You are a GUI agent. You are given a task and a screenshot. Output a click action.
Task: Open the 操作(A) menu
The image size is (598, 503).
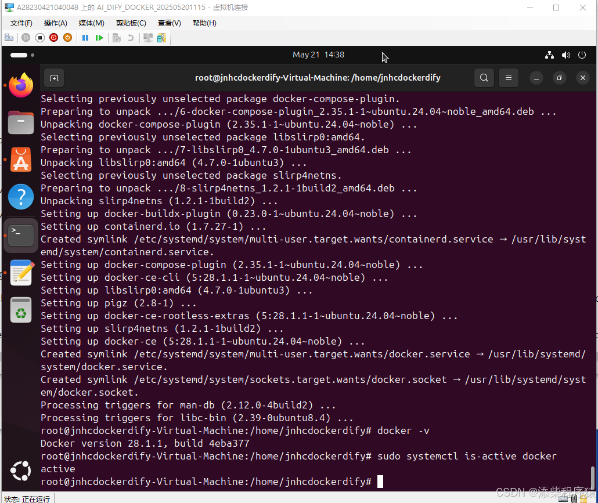(55, 23)
